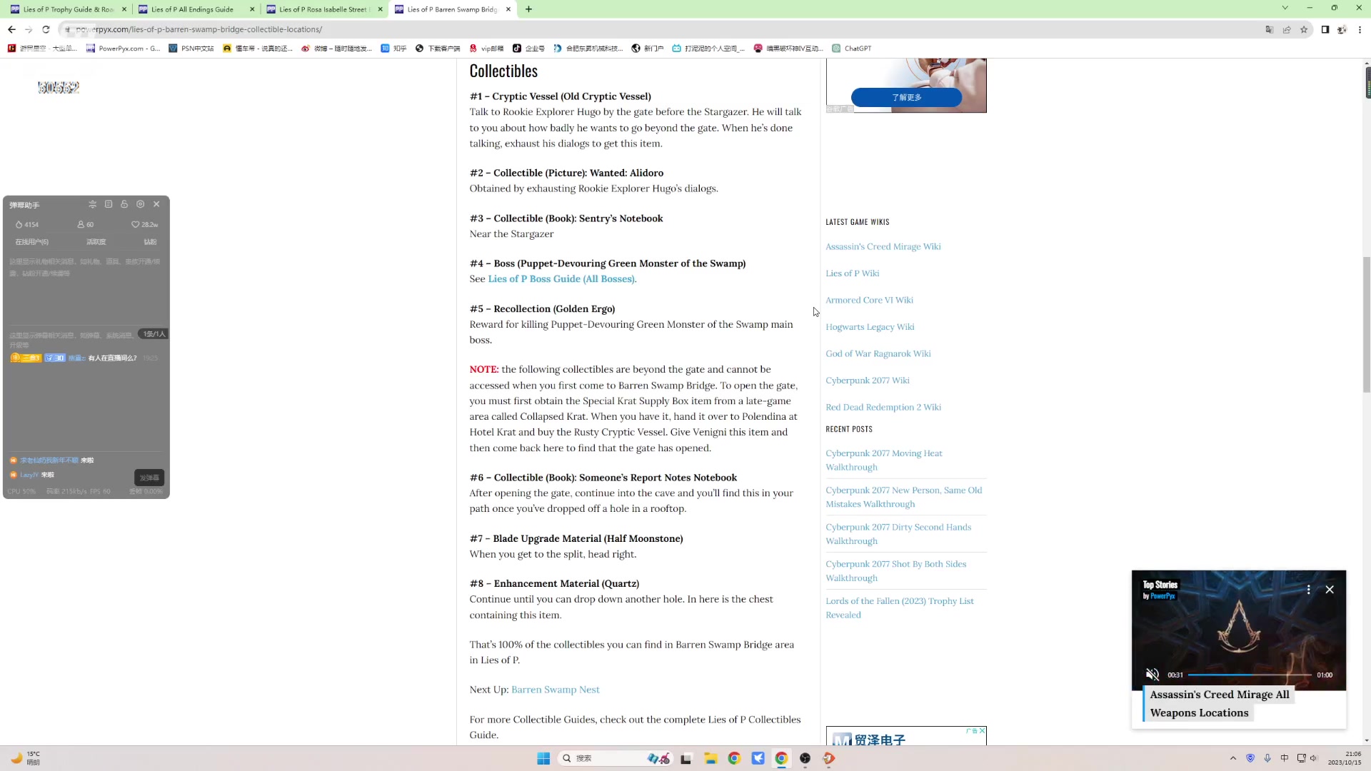Viewport: 1371px width, 771px height.
Task: Select the 在线用户(6) tab
Action: pyautogui.click(x=32, y=242)
